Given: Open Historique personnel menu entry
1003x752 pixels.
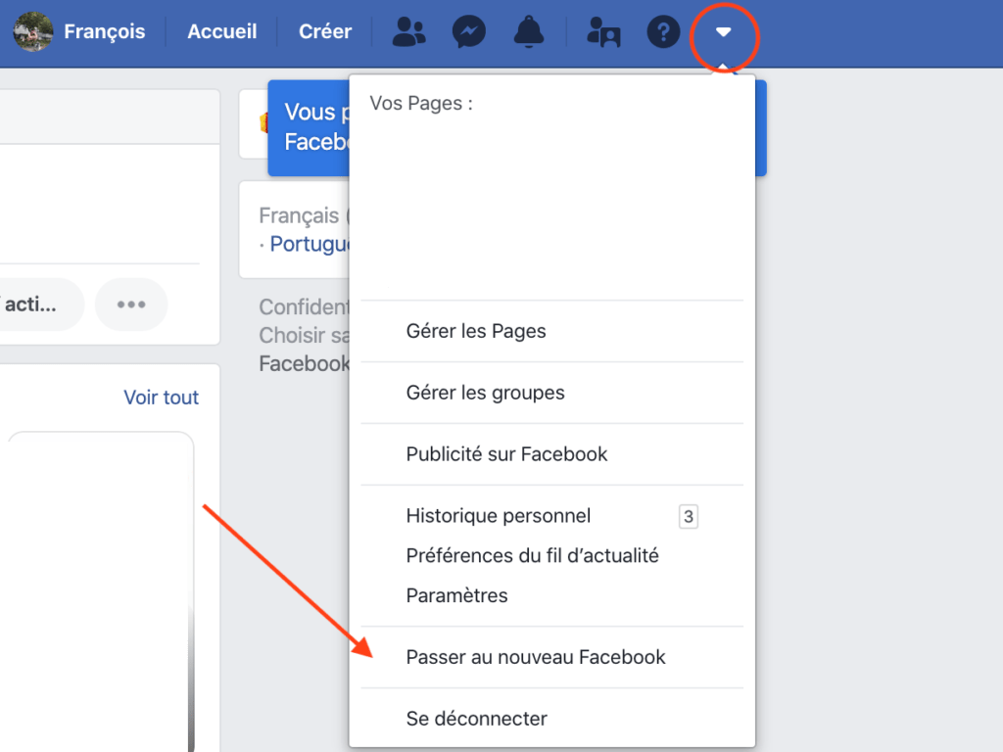Looking at the screenshot, I should [x=498, y=516].
